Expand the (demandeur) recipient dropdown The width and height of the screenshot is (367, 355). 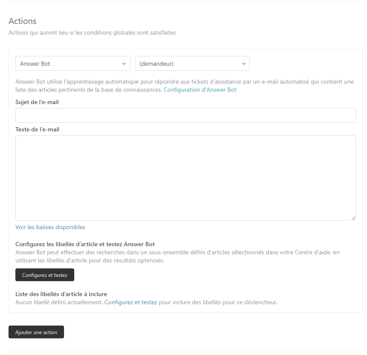[192, 64]
